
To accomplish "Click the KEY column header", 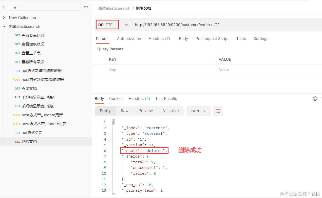I will [113, 59].
